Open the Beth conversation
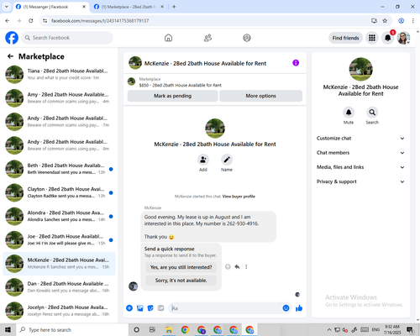 pos(59,169)
